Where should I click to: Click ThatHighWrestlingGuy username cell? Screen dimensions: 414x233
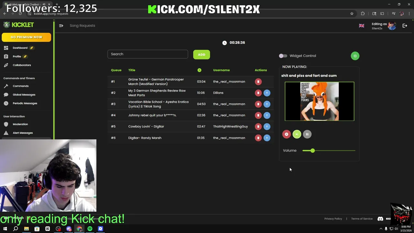point(230,127)
